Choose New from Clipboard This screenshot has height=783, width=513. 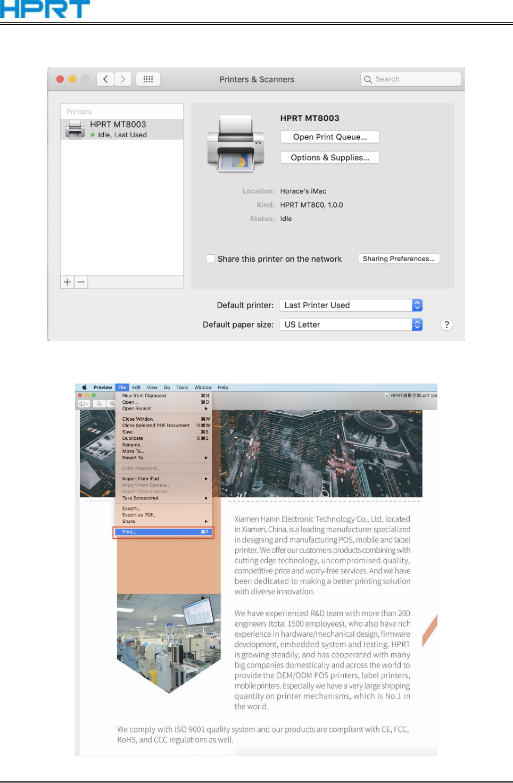coord(165,396)
